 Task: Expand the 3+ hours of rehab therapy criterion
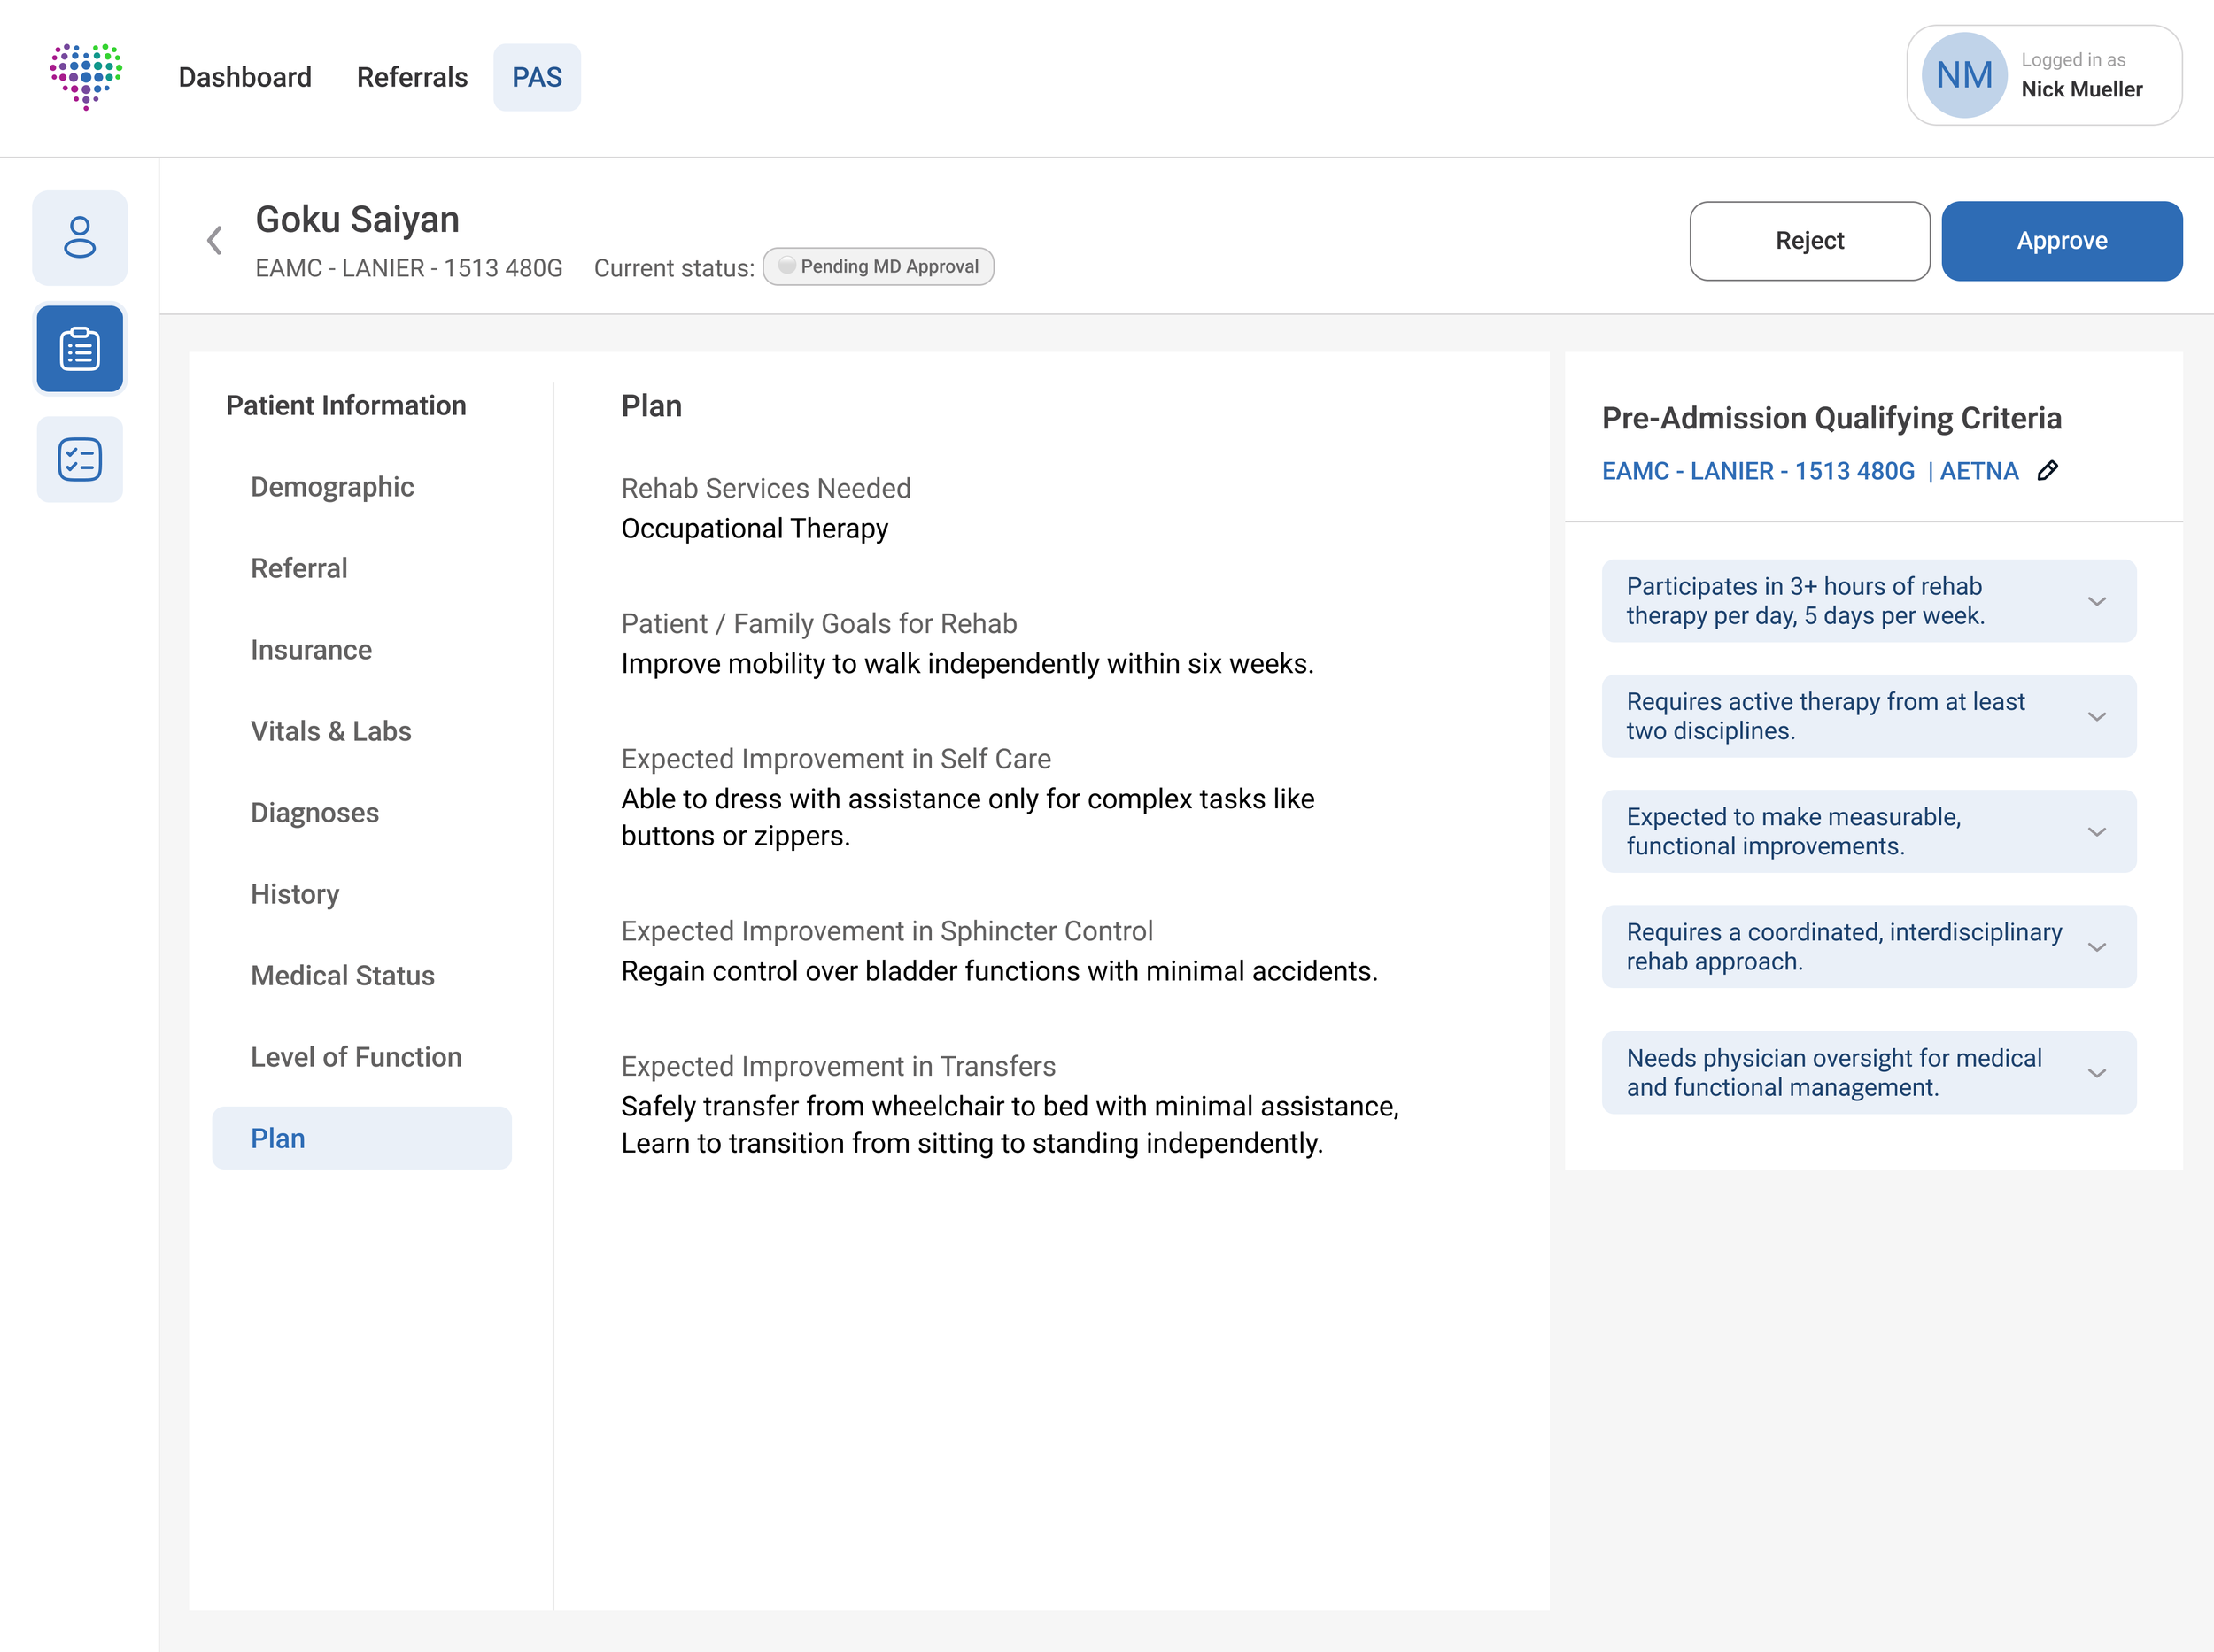(x=2096, y=601)
